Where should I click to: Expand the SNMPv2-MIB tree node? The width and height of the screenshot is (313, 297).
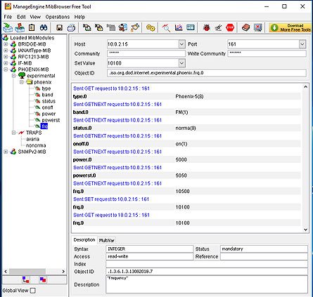(x=6, y=152)
